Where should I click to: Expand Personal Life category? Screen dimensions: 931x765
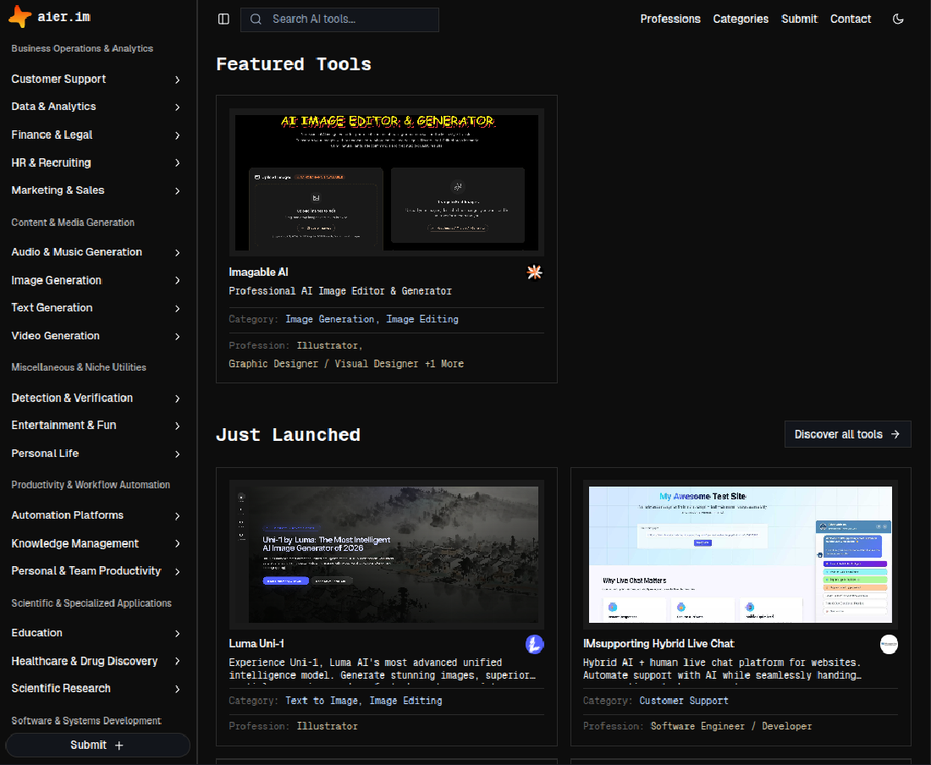96,454
